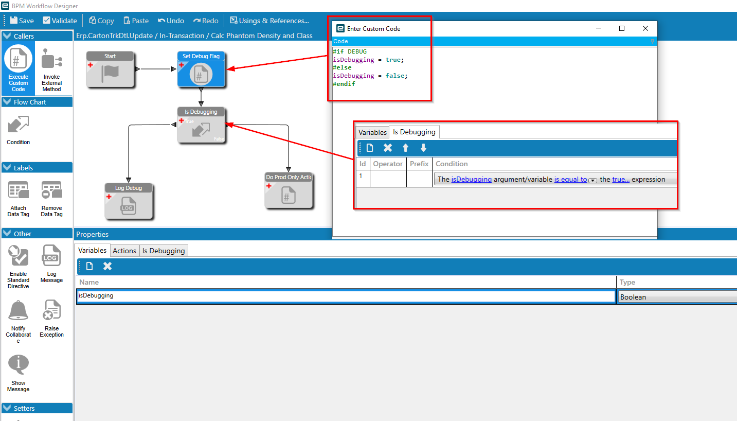Close the Enter Custom Code window
Viewport: 737px width, 421px height.
tap(645, 28)
